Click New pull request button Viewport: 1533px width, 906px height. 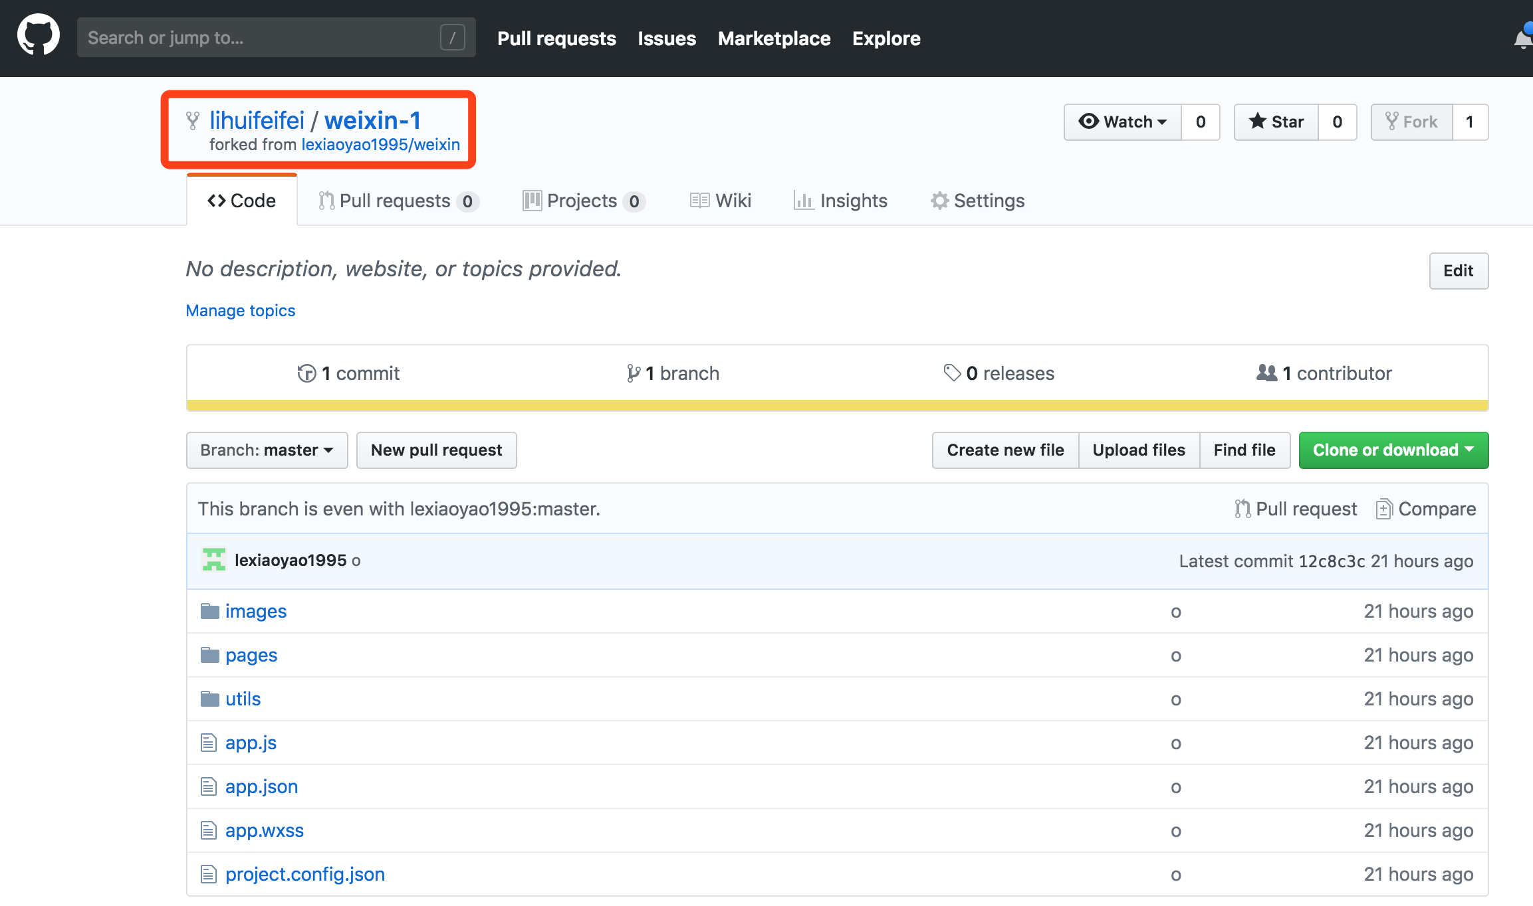437,450
